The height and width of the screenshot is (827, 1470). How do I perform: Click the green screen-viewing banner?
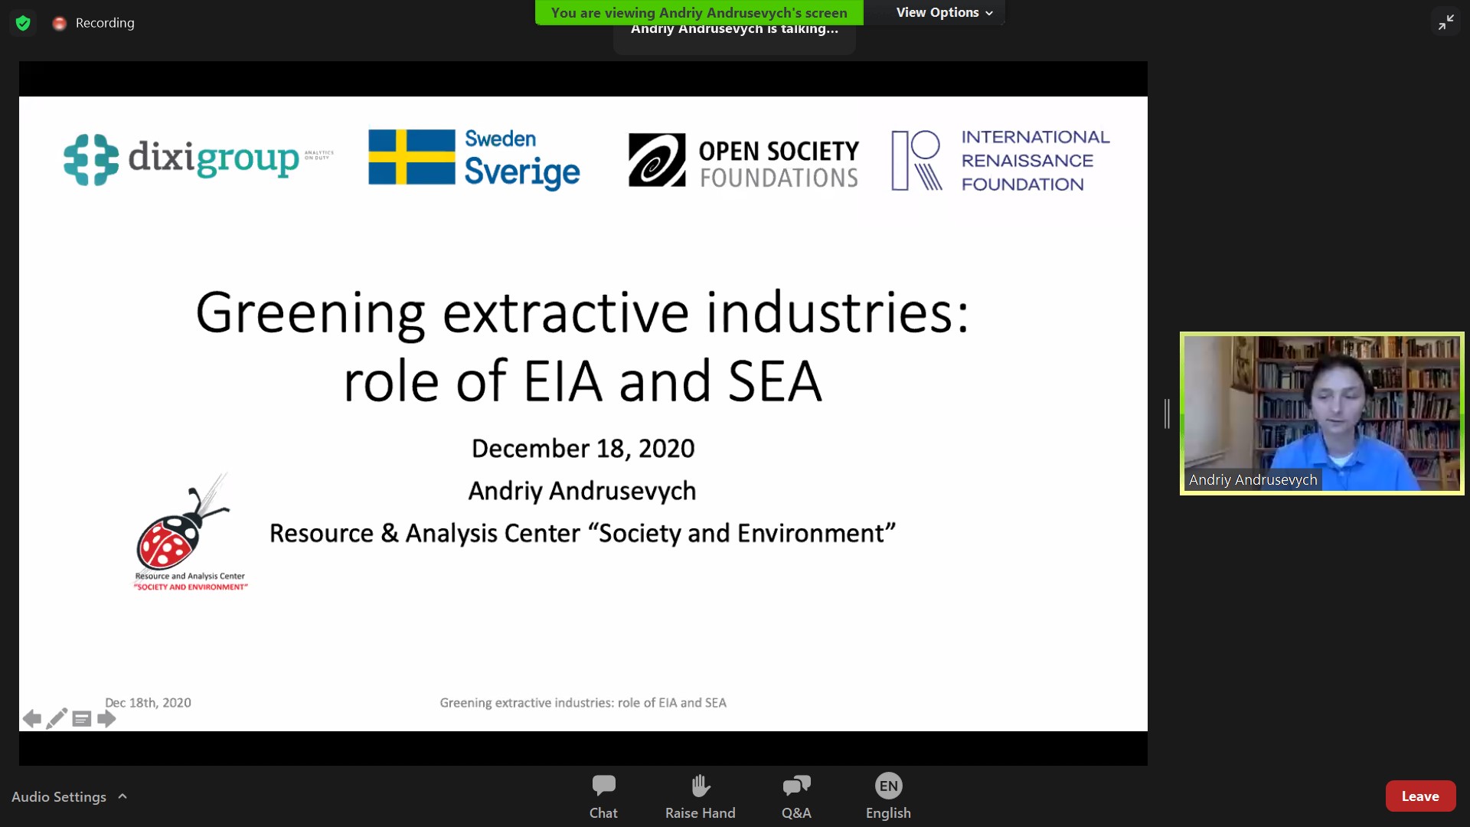coord(698,12)
